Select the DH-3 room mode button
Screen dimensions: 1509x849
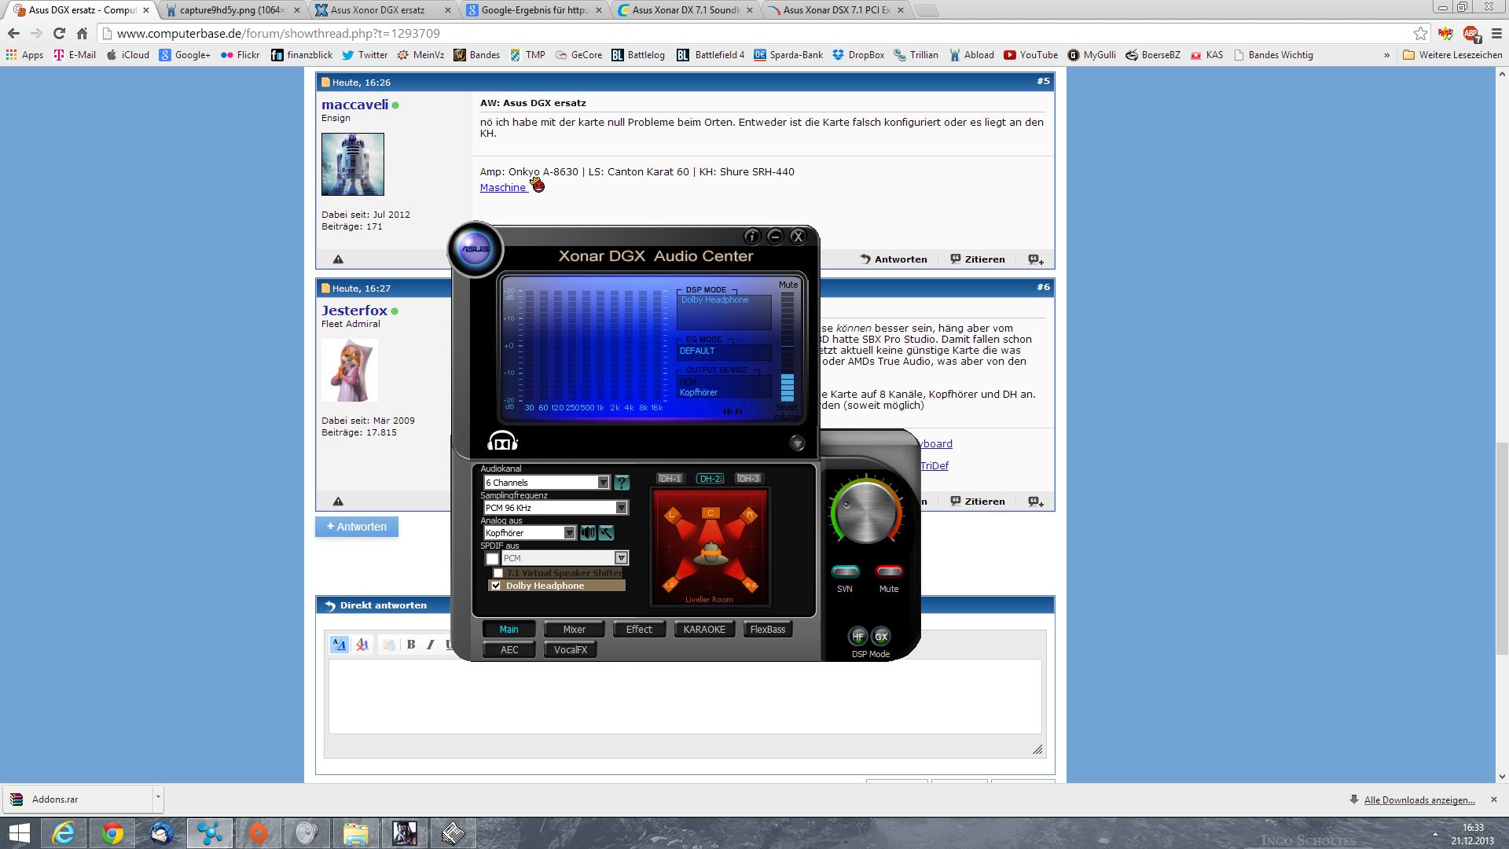coord(748,479)
